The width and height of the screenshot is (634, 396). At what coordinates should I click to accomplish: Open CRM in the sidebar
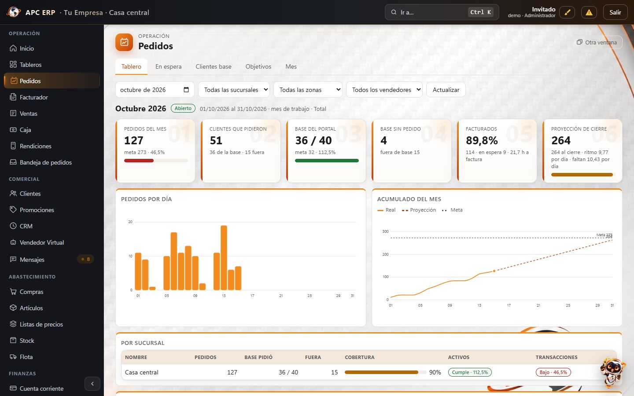pyautogui.click(x=52, y=226)
